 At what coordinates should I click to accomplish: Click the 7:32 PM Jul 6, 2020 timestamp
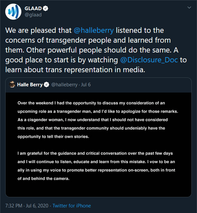[x=27, y=206]
